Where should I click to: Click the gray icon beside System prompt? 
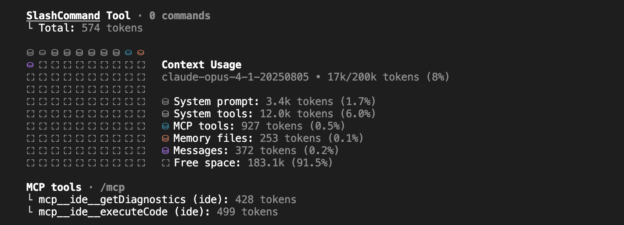pyautogui.click(x=165, y=102)
